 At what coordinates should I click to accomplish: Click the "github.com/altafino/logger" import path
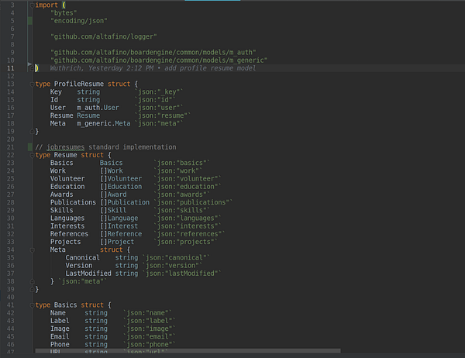103,36
